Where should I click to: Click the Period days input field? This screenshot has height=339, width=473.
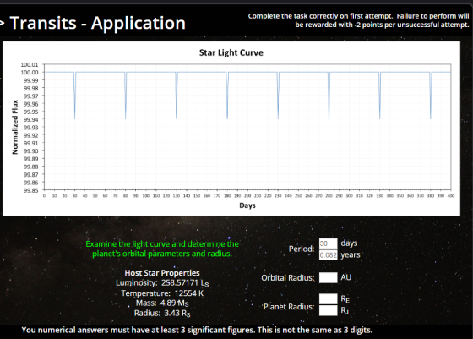(x=329, y=243)
